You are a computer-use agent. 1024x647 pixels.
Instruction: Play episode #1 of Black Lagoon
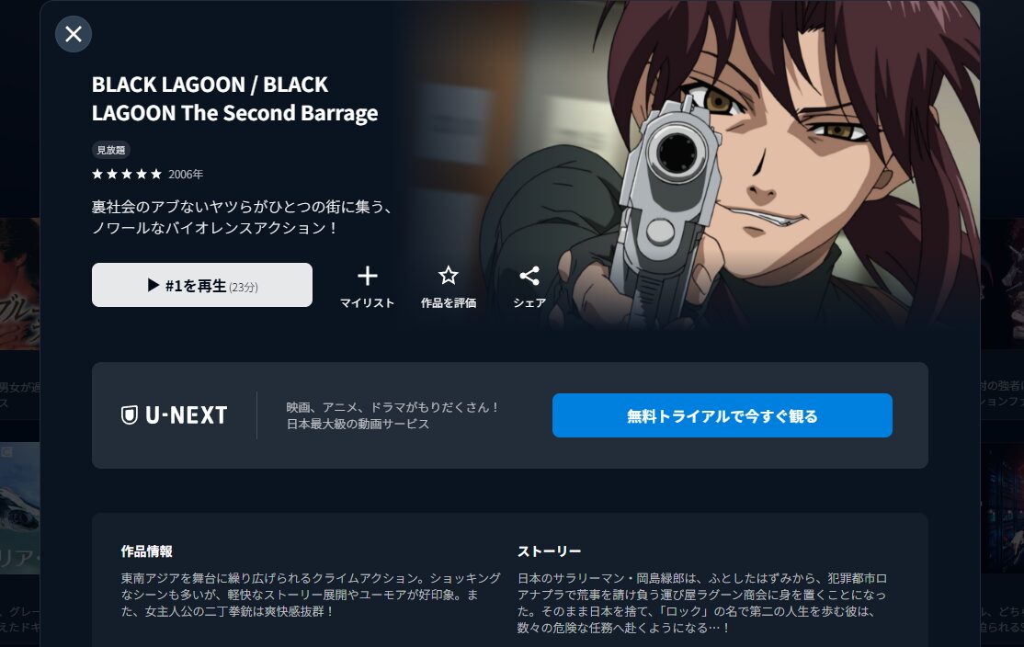202,285
